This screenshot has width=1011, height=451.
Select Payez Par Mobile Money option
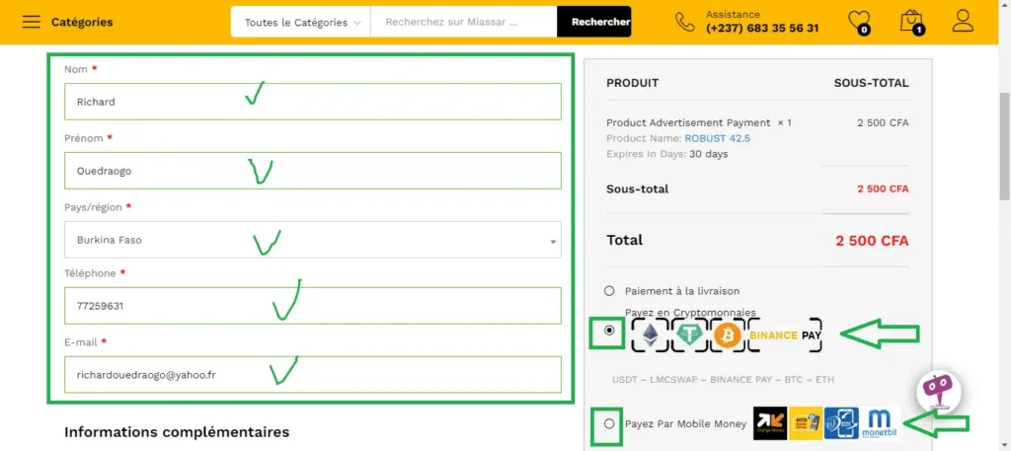(x=609, y=423)
